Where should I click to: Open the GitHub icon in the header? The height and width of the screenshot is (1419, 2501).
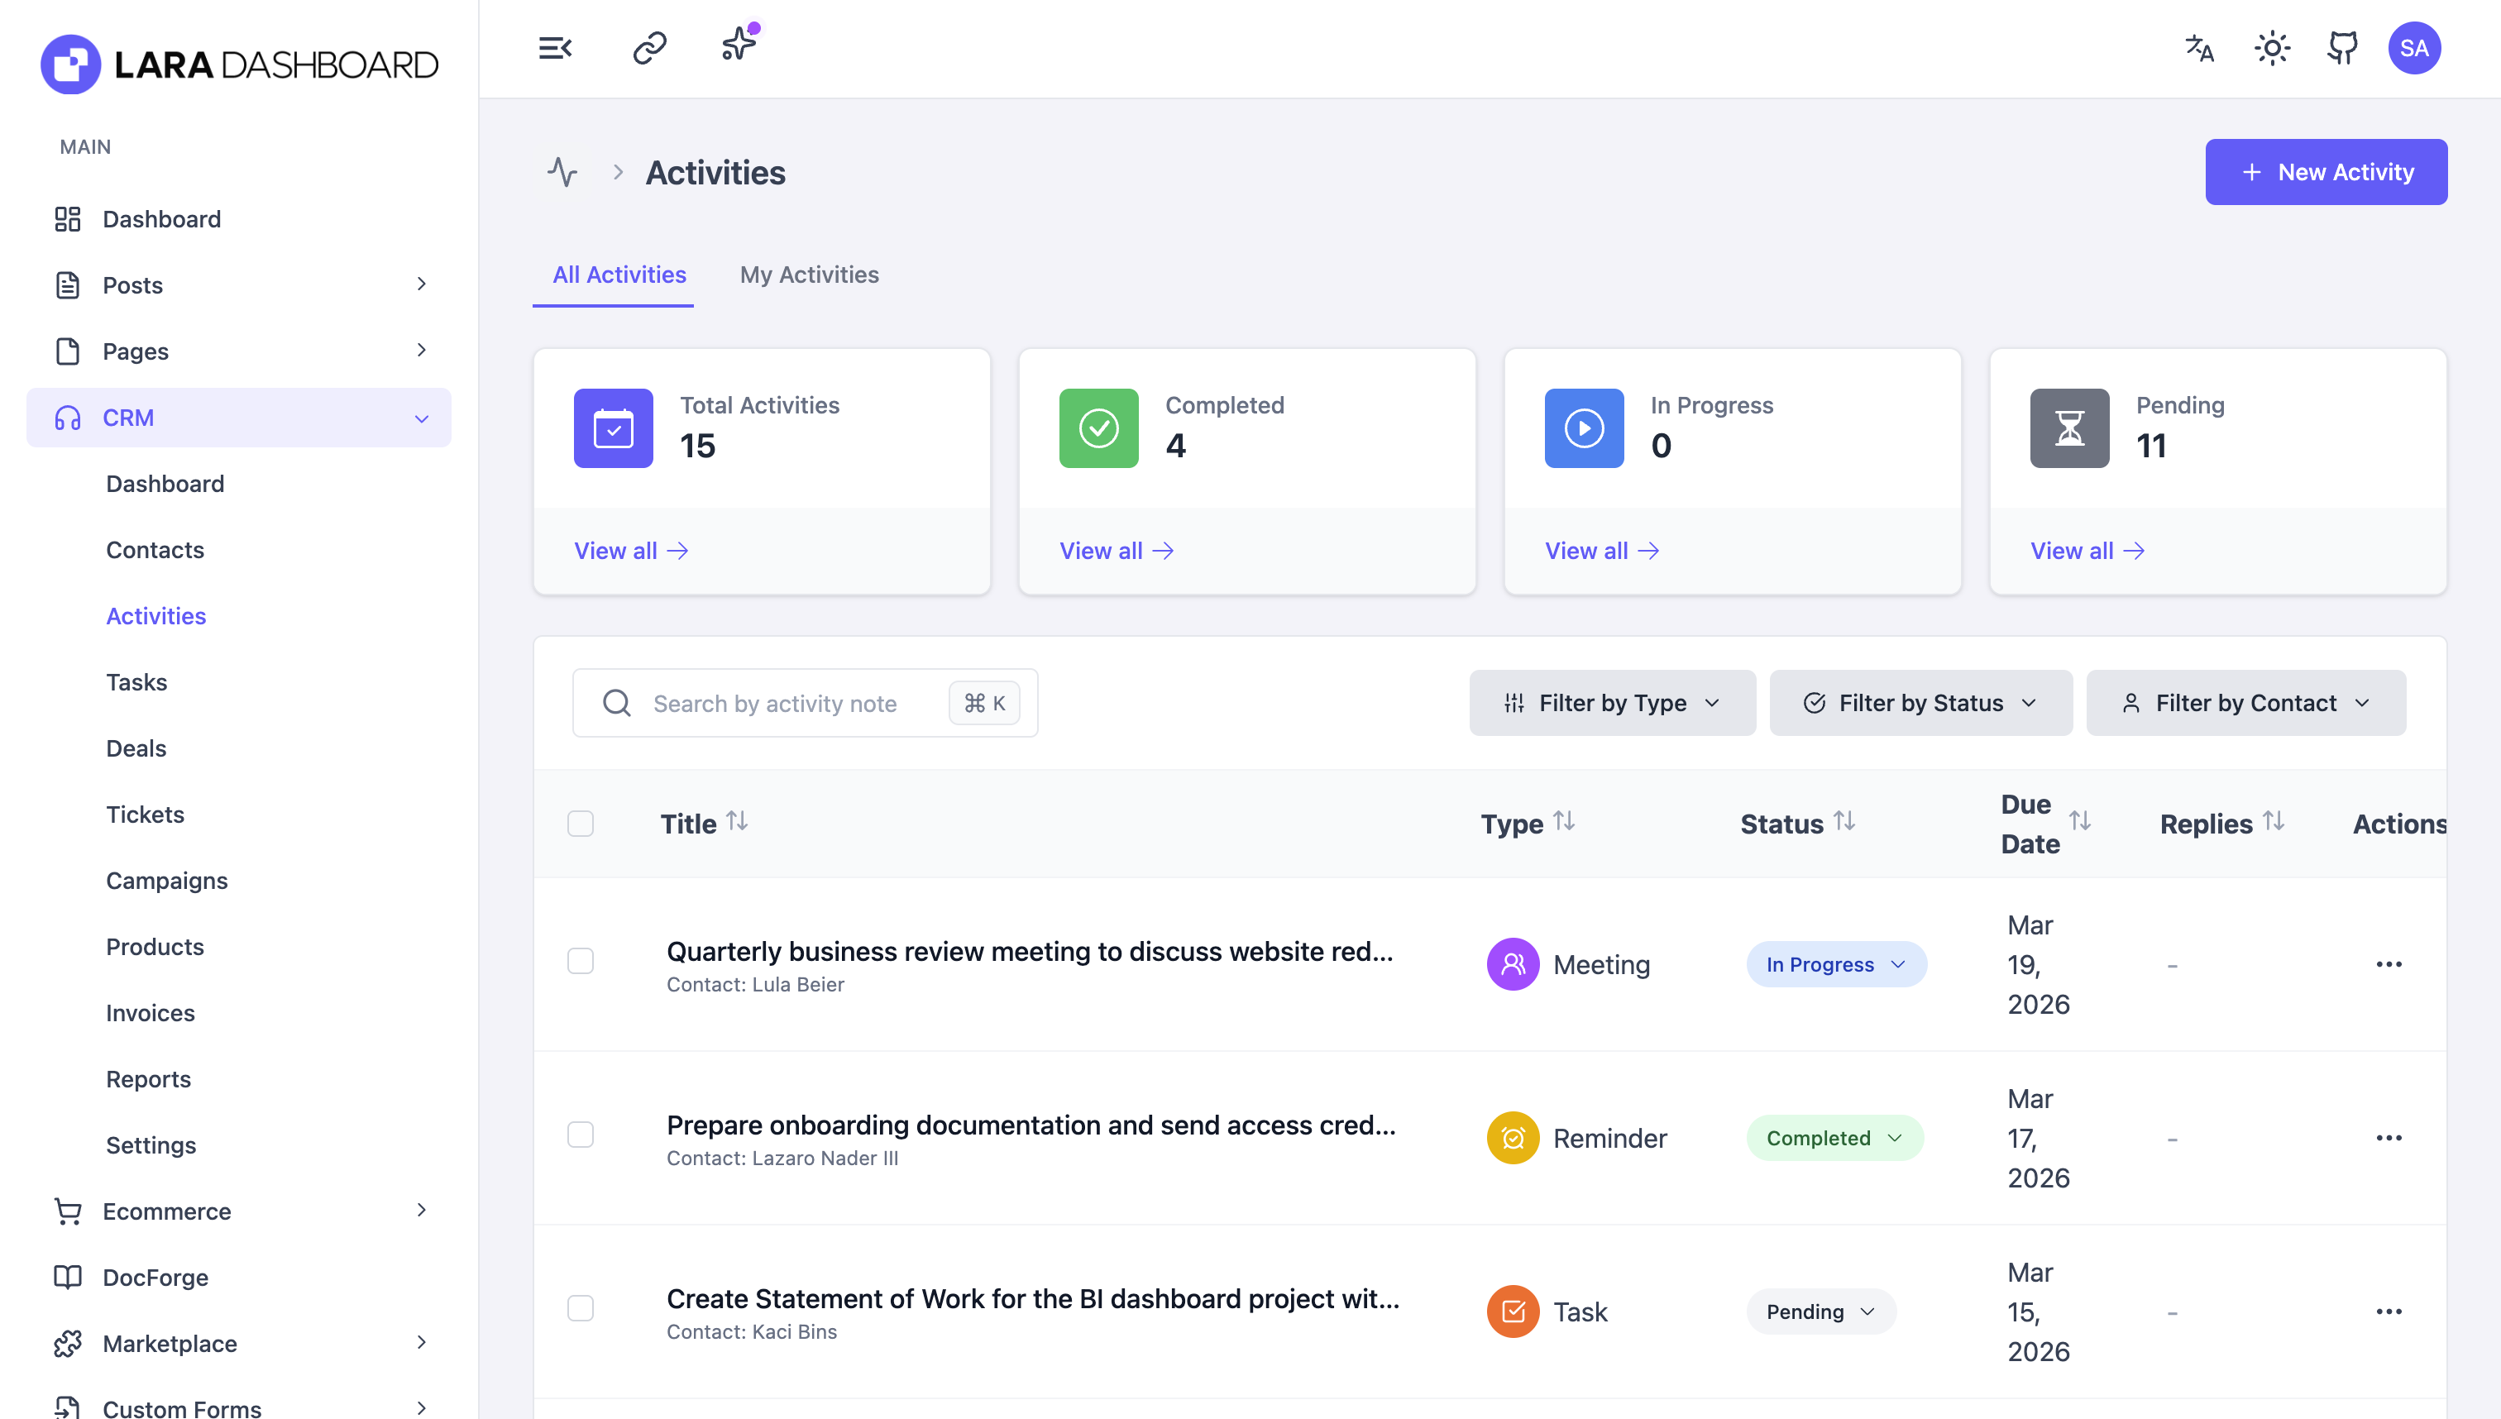point(2342,48)
